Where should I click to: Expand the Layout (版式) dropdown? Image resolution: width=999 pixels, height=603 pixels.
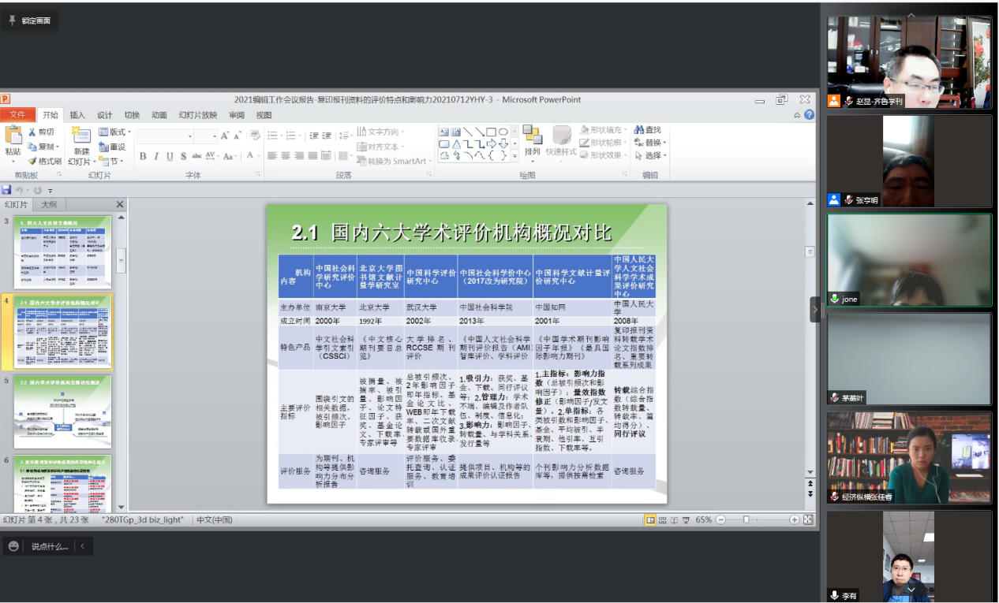tap(115, 132)
